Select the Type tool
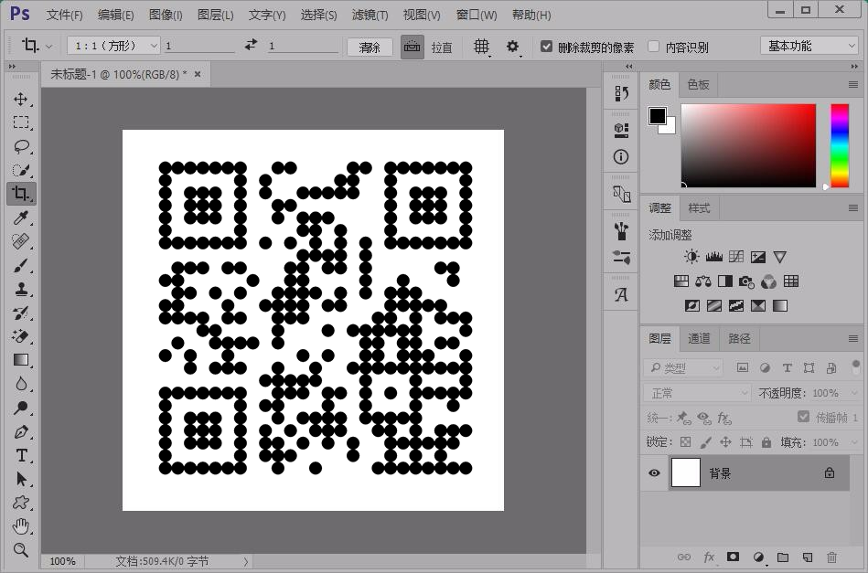868x573 pixels. tap(21, 455)
